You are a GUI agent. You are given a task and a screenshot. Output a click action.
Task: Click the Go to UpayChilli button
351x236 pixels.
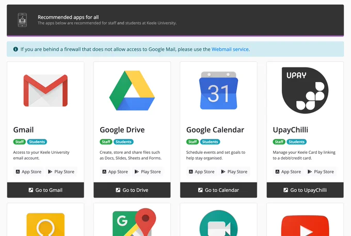[305, 190]
